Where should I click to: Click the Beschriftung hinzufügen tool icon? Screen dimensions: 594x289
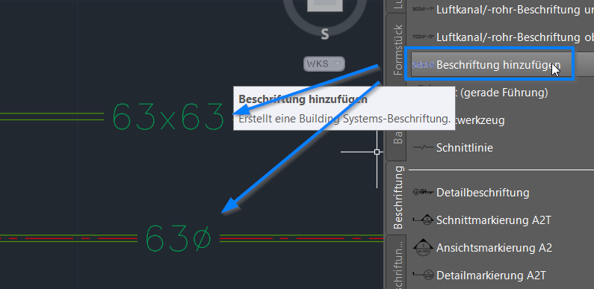(423, 65)
